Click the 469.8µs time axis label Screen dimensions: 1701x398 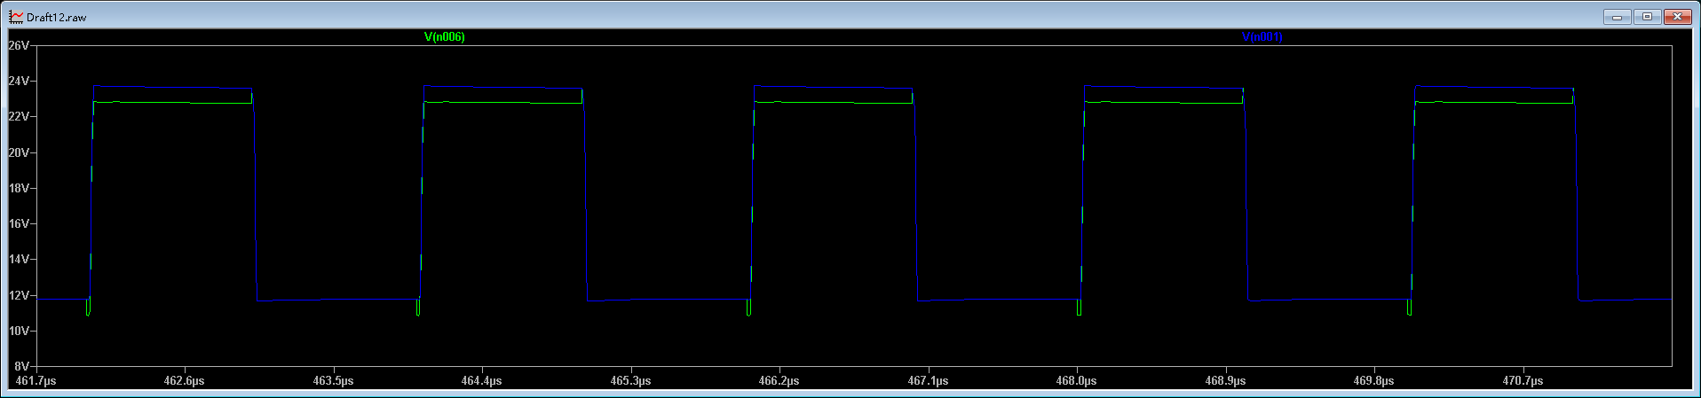1374,380
